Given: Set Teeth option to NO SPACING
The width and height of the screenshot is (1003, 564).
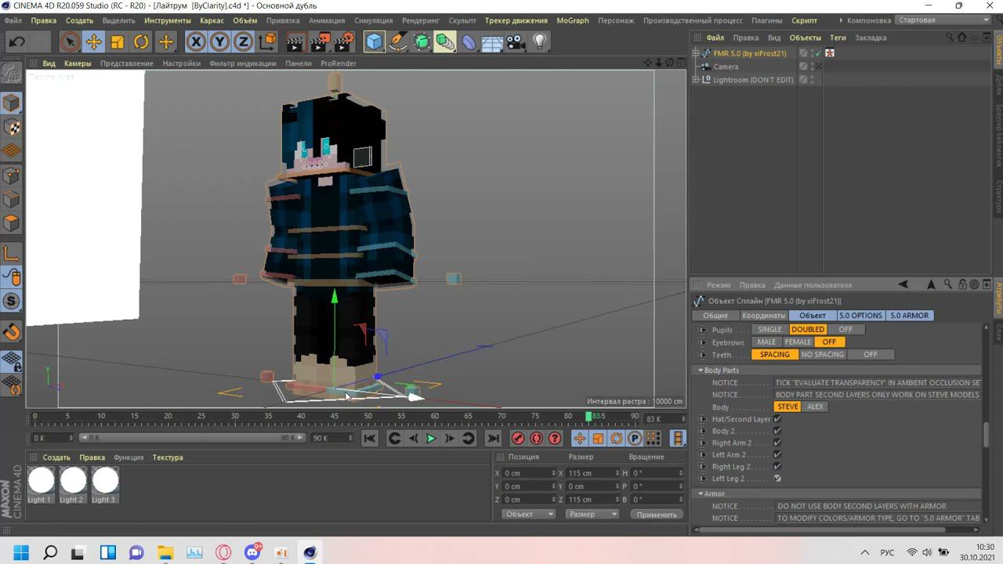Looking at the screenshot, I should point(822,354).
